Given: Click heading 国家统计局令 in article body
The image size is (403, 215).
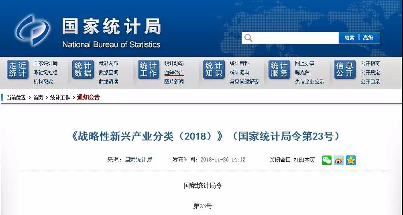Looking at the screenshot, I should (x=203, y=185).
